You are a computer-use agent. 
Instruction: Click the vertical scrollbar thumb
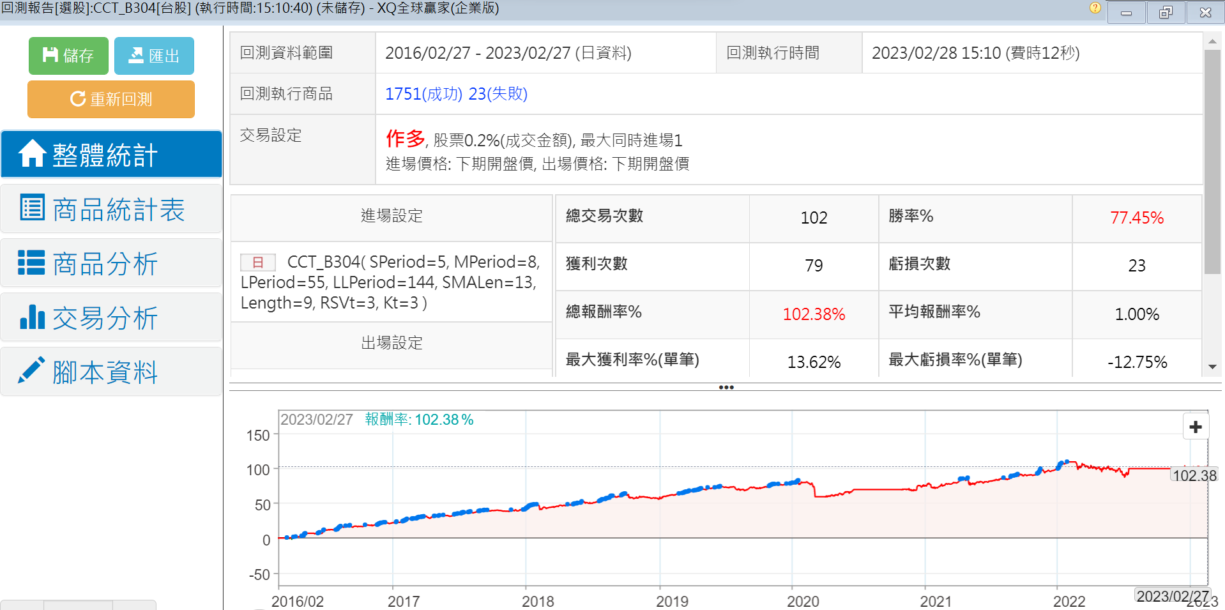tap(1212, 160)
